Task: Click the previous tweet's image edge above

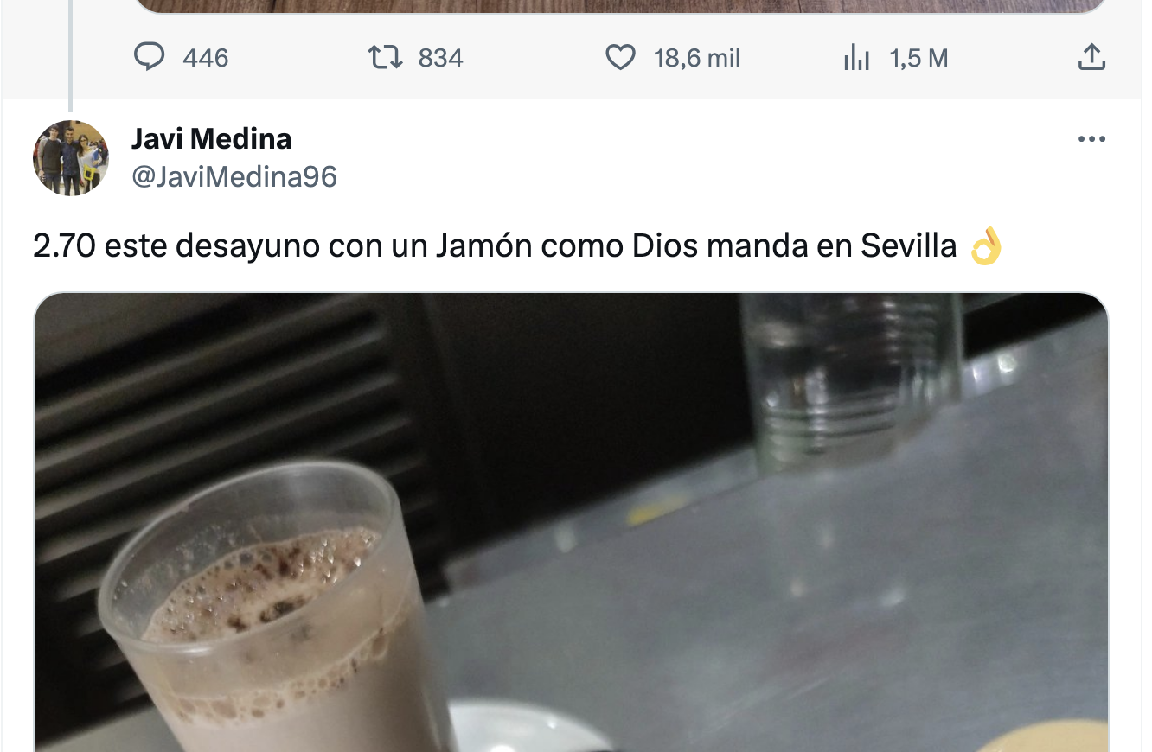Action: [622, 6]
